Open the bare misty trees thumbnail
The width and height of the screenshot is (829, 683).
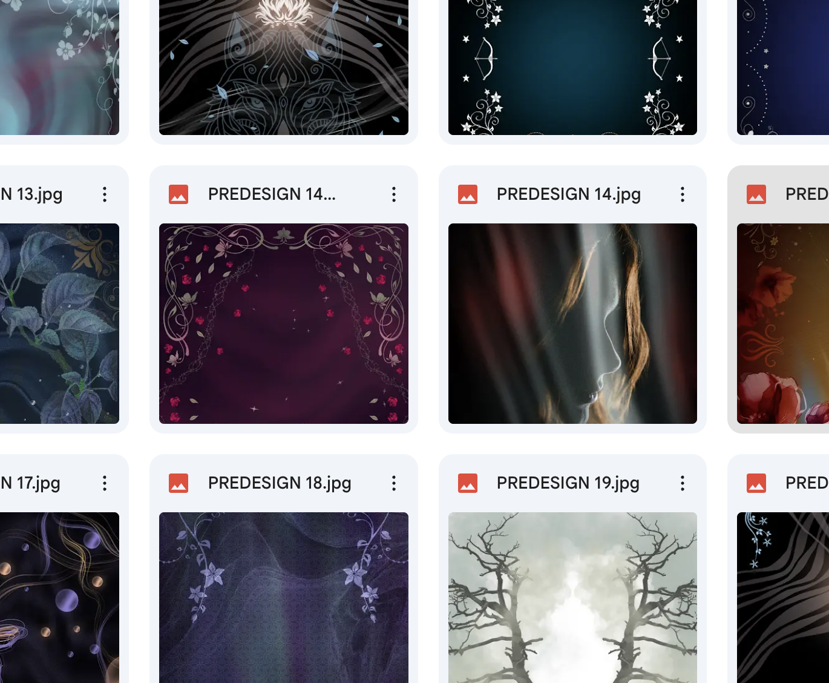572,598
